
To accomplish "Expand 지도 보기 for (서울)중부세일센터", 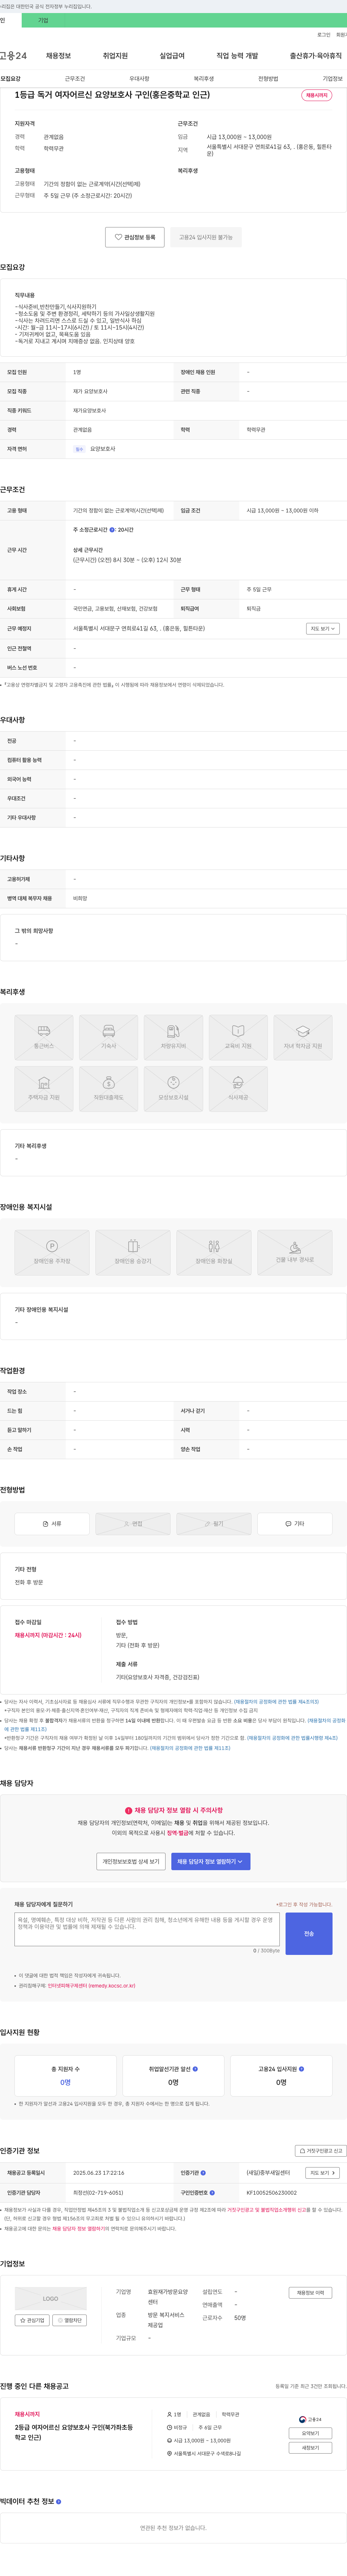I will pos(322,2173).
